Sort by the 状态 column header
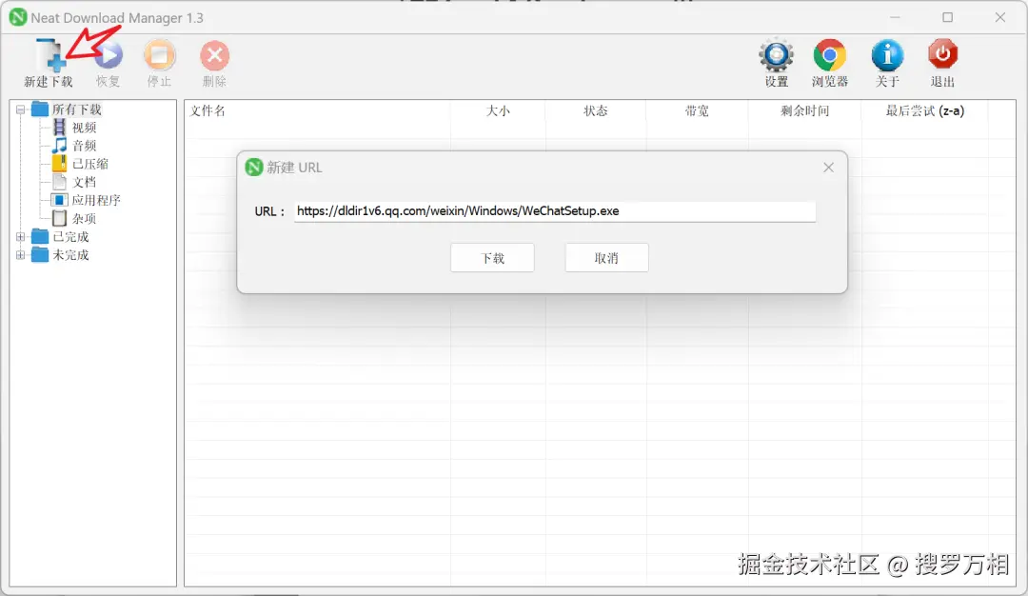The height and width of the screenshot is (596, 1028). tap(595, 110)
